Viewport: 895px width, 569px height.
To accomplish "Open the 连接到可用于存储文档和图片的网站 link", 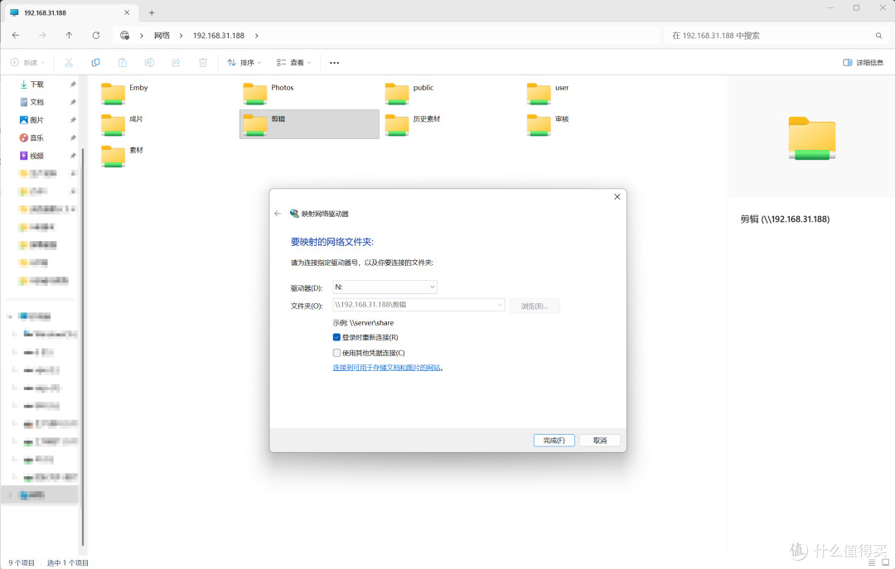I will point(387,368).
